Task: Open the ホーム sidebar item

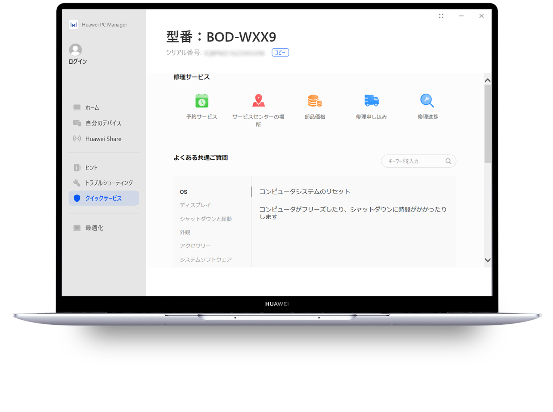Action: point(104,107)
